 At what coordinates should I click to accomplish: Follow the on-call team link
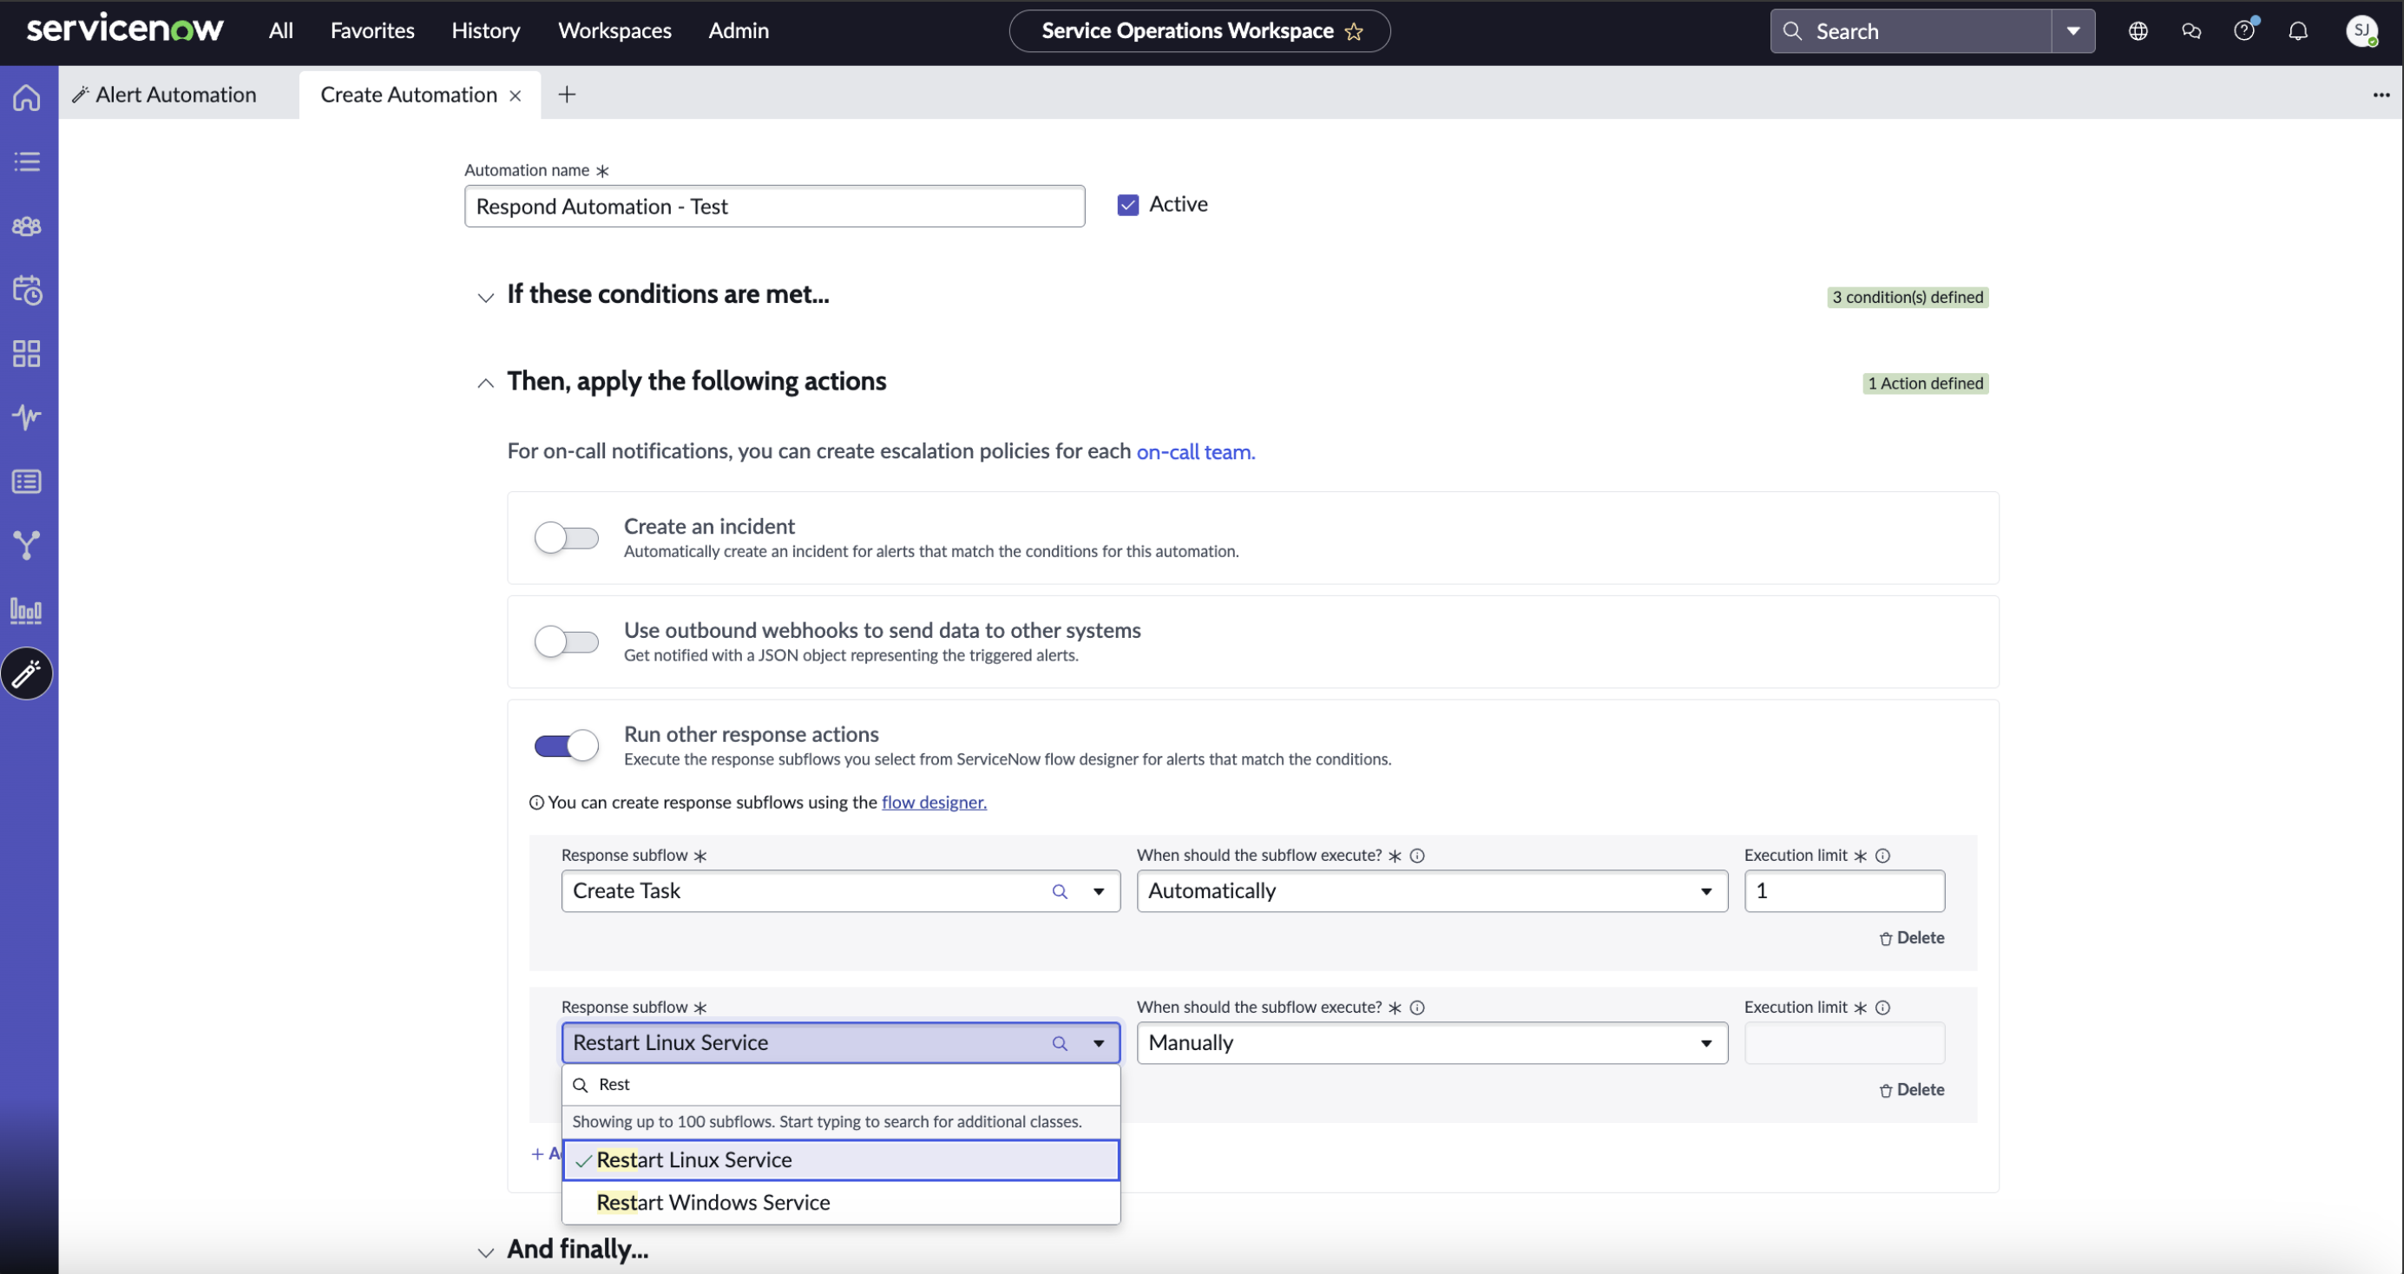coord(1195,452)
